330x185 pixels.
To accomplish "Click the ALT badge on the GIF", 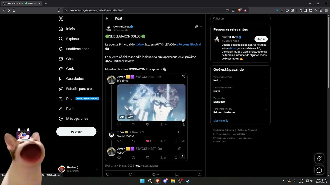I will (131, 117).
